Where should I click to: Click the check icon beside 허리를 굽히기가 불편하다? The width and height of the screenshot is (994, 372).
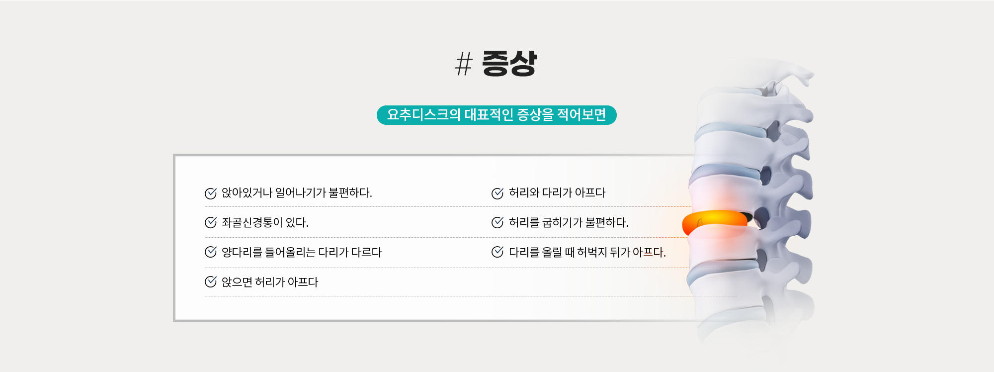coord(497,222)
